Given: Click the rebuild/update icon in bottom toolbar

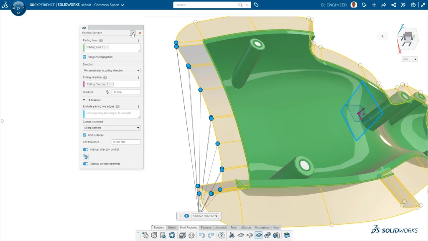Looking at the screenshot, I should tap(172, 235).
